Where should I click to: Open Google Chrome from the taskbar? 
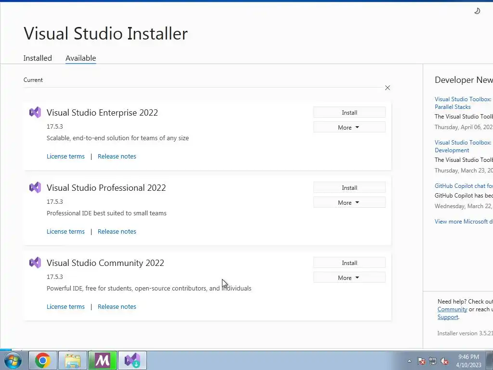[43, 360]
